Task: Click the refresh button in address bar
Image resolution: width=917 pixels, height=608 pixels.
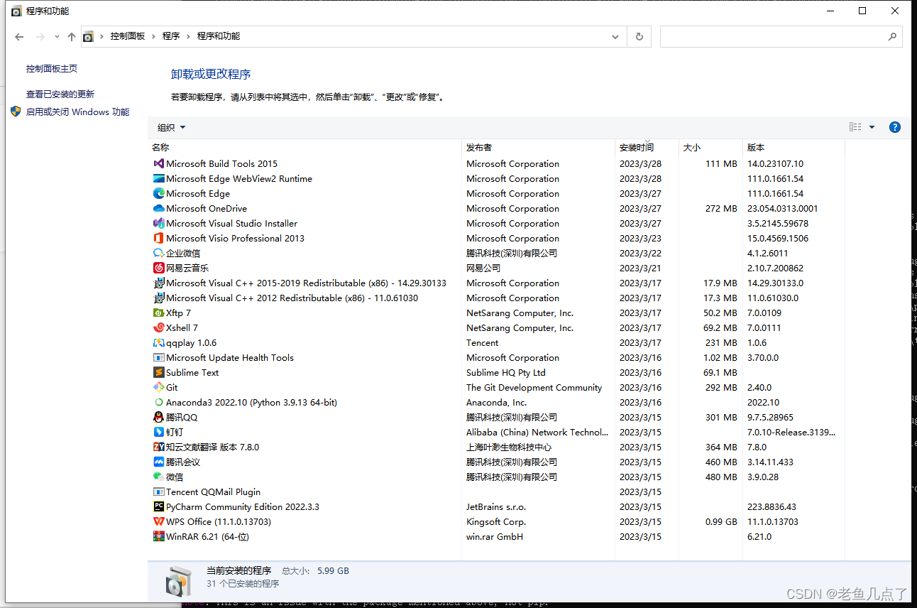Action: tap(639, 36)
